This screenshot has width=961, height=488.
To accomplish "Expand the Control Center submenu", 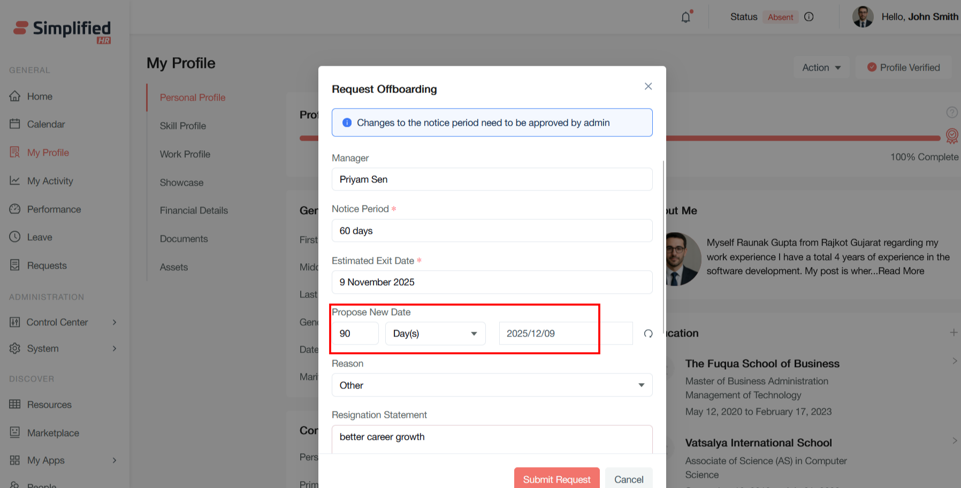I will [114, 322].
